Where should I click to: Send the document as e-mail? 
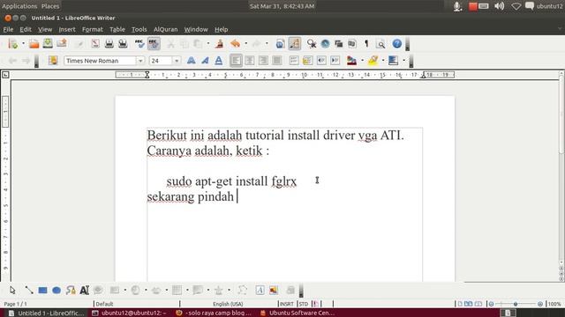[62, 44]
